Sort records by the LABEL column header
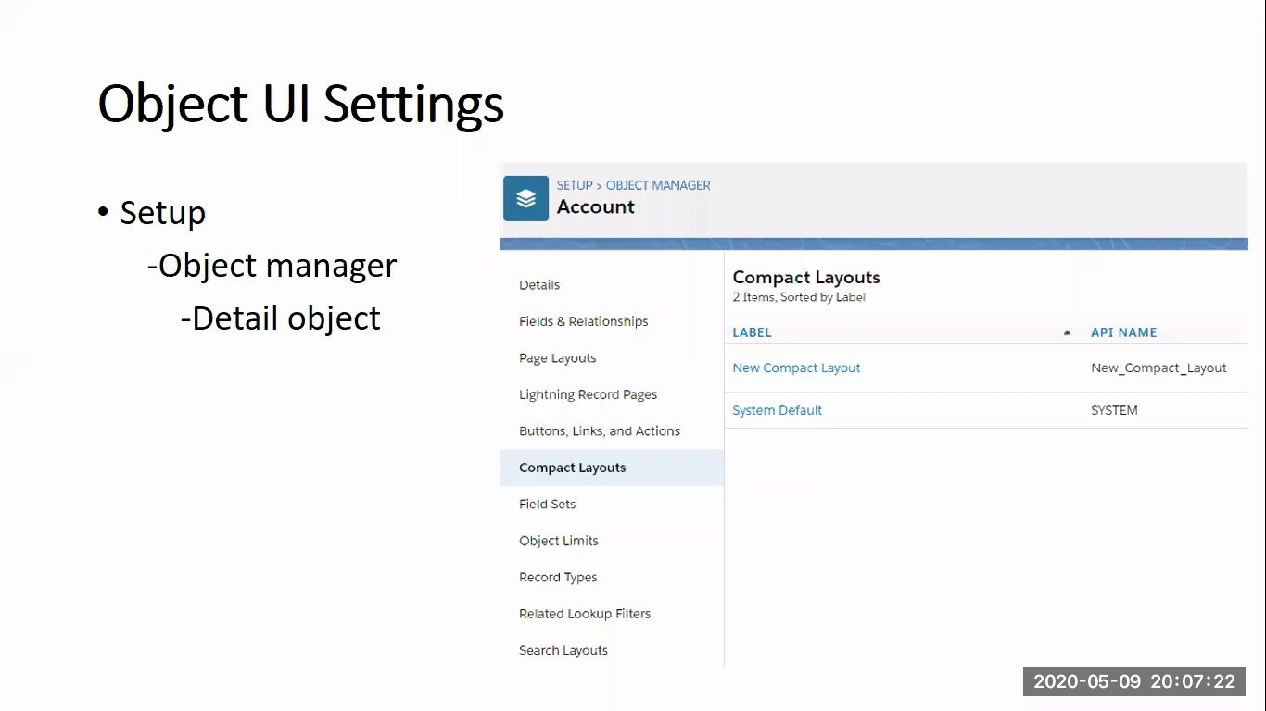The width and height of the screenshot is (1266, 711). pyautogui.click(x=752, y=332)
